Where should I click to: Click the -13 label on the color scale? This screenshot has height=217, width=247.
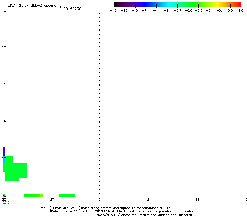tap(124, 11)
